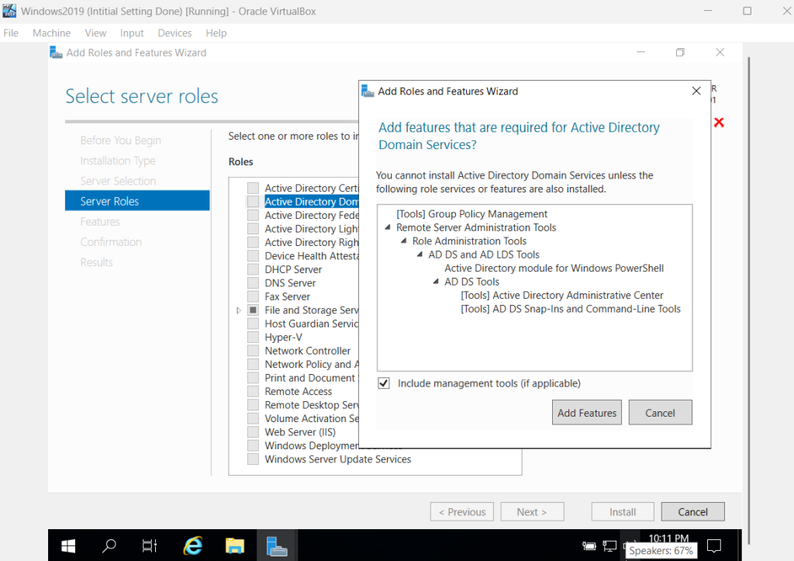This screenshot has width=794, height=561.
Task: Click the network tray icon
Action: [x=609, y=545]
